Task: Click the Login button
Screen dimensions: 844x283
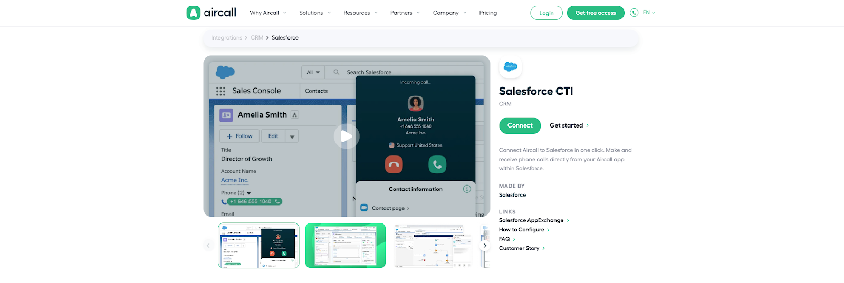Action: tap(546, 13)
